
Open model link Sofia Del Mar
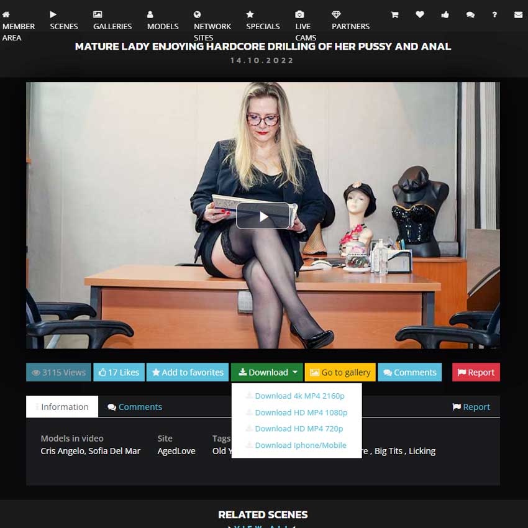pos(114,451)
